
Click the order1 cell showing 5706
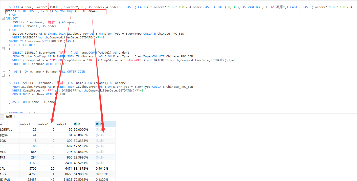pos(28,168)
